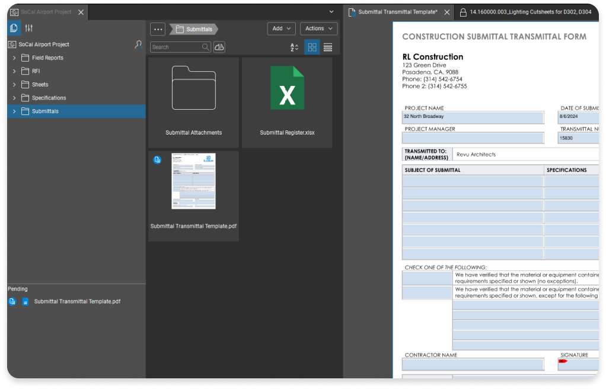
Task: Click the checked-out badge on the PDF thumbnail
Action: [x=157, y=160]
